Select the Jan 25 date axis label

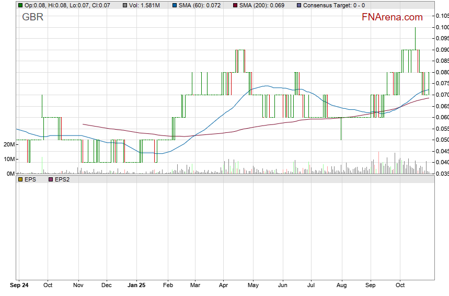pos(136,286)
